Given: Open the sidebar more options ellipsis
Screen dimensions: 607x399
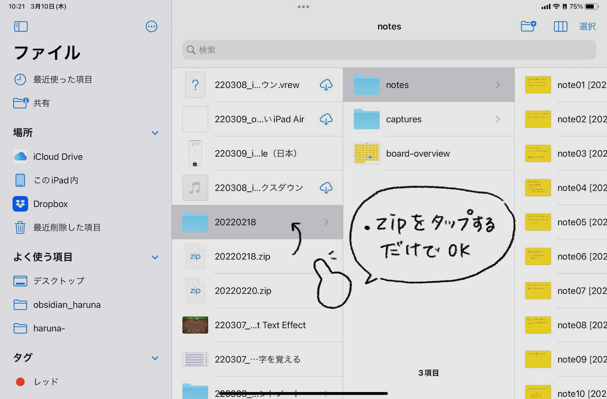Looking at the screenshot, I should (x=151, y=27).
